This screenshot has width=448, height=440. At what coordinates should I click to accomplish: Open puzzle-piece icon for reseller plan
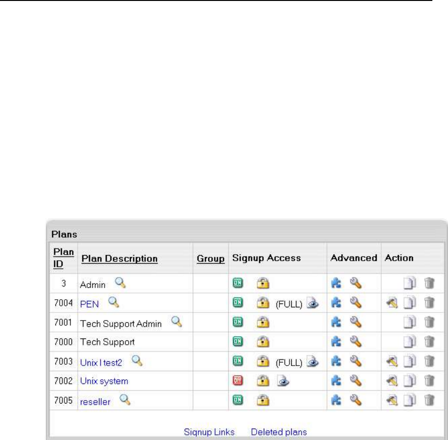pyautogui.click(x=336, y=400)
